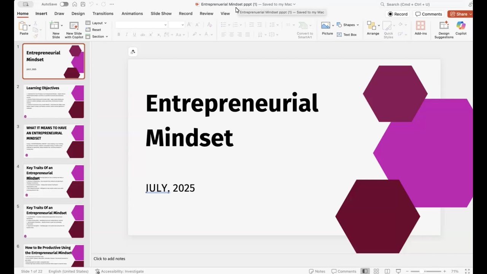
Task: Open the View tab
Action: pos(225,13)
